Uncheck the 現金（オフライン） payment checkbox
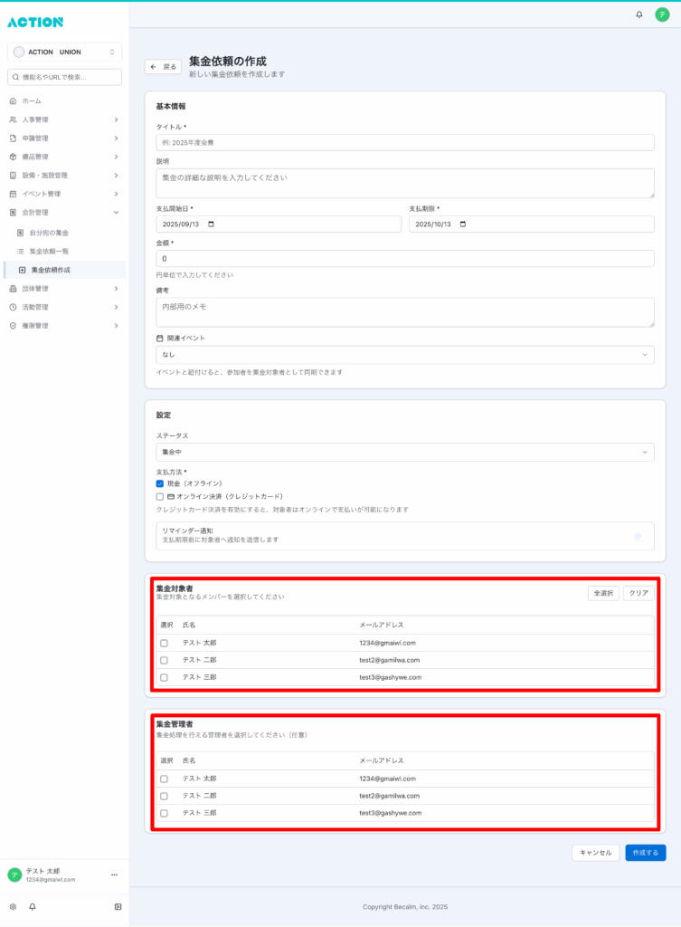This screenshot has height=927, width=681. [x=160, y=483]
